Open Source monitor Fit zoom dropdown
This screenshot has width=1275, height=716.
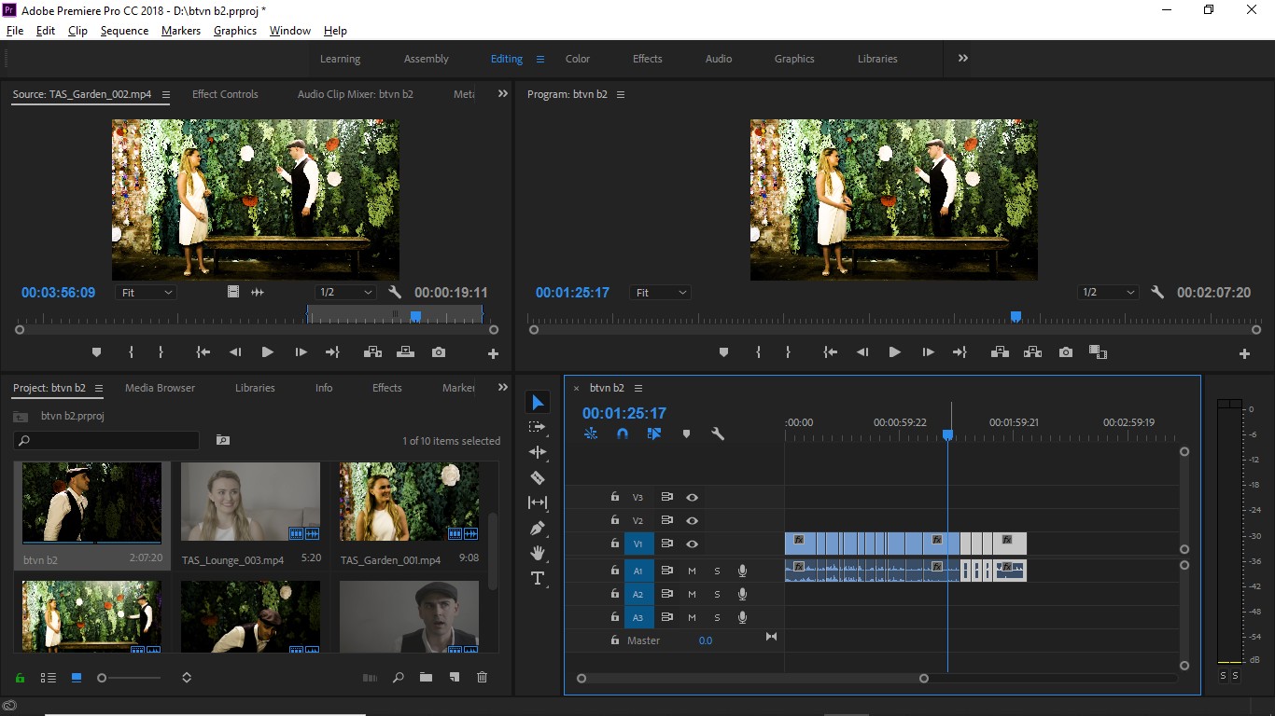coord(147,292)
